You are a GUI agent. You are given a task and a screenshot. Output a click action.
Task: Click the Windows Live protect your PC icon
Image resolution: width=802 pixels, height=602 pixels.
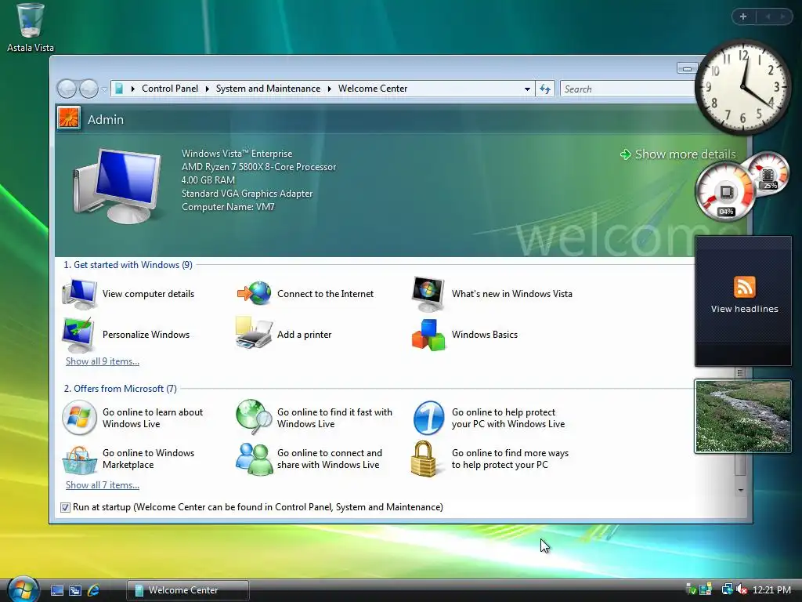428,418
